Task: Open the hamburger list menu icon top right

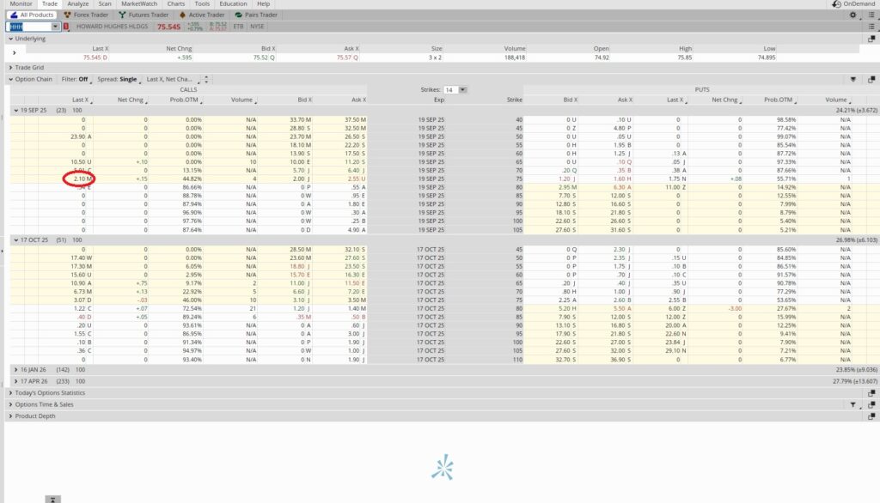Action: pyautogui.click(x=871, y=15)
